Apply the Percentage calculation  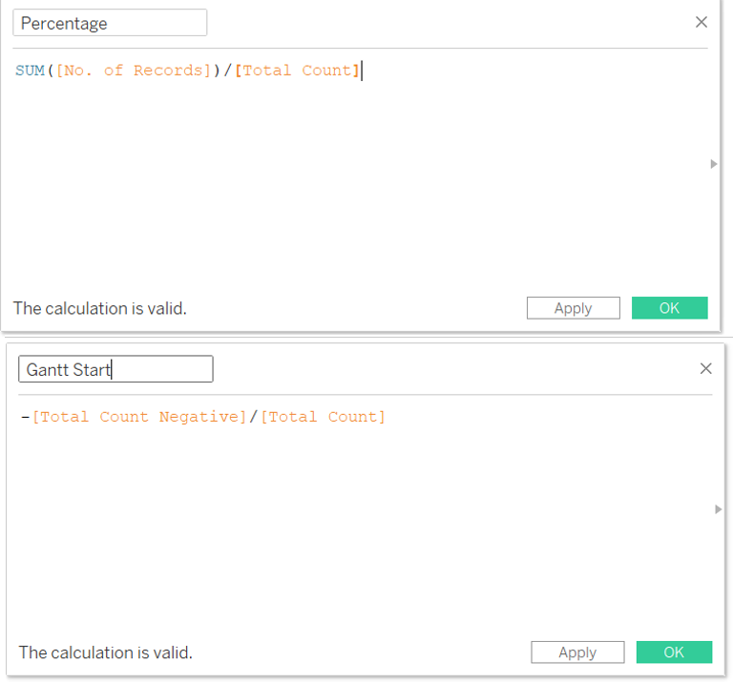tap(573, 308)
